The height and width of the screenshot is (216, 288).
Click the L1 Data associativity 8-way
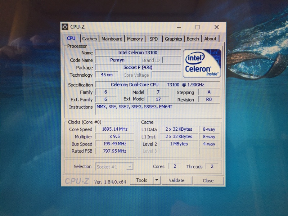(x=209, y=129)
